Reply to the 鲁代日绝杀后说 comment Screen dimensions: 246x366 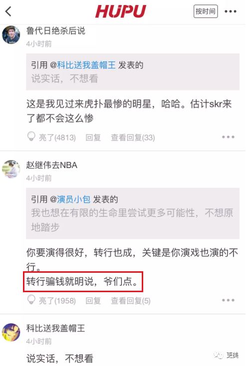[93, 137]
